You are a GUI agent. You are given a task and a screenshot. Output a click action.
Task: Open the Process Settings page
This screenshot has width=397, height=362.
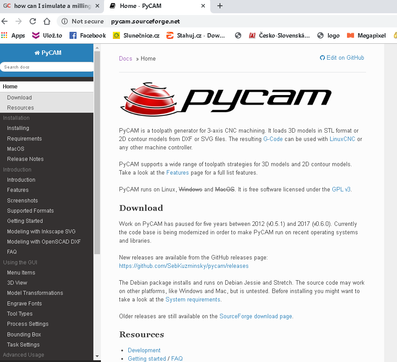[x=27, y=324]
